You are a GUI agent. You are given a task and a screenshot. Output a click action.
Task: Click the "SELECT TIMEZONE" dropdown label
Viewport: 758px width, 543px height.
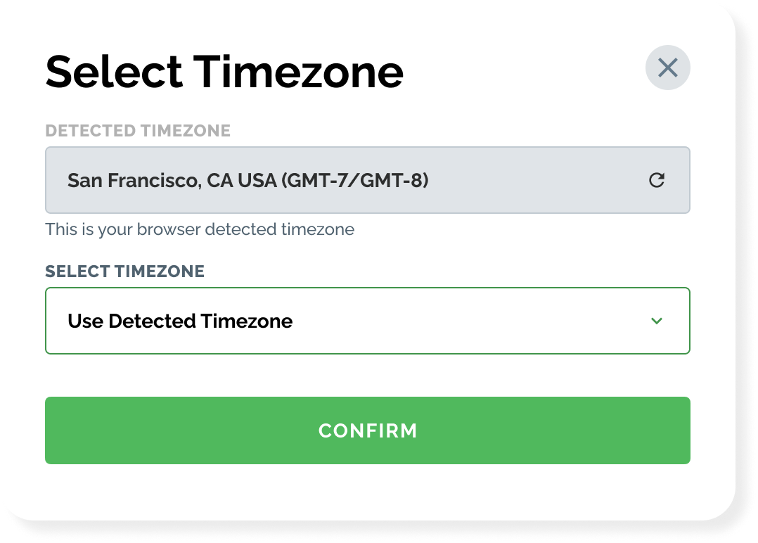(124, 271)
